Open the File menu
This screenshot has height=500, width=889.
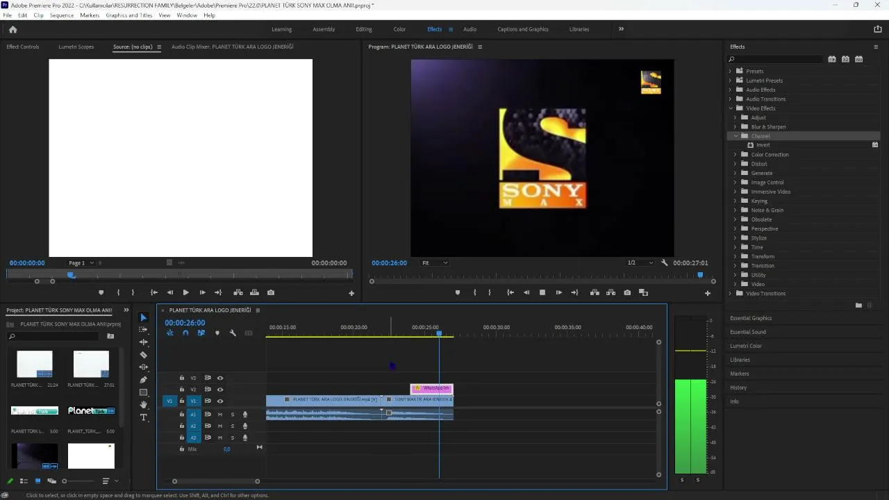8,15
